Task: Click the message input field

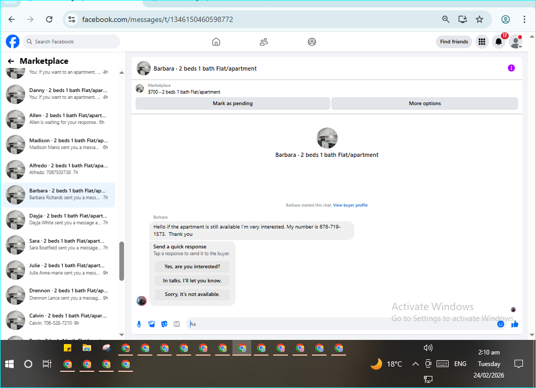Action: (342, 324)
